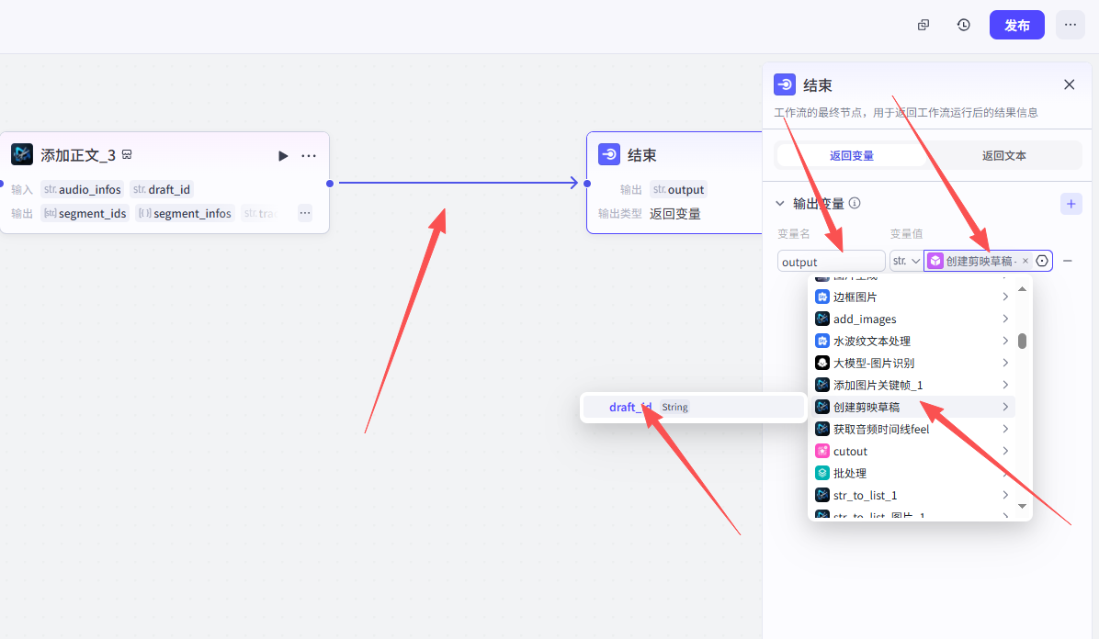Open the run history clock icon
The width and height of the screenshot is (1099, 639).
(963, 25)
